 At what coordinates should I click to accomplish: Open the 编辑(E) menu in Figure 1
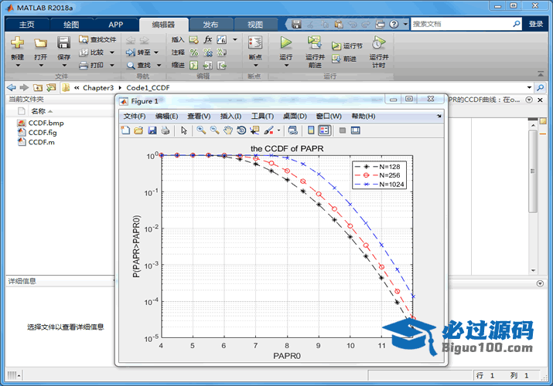click(166, 116)
